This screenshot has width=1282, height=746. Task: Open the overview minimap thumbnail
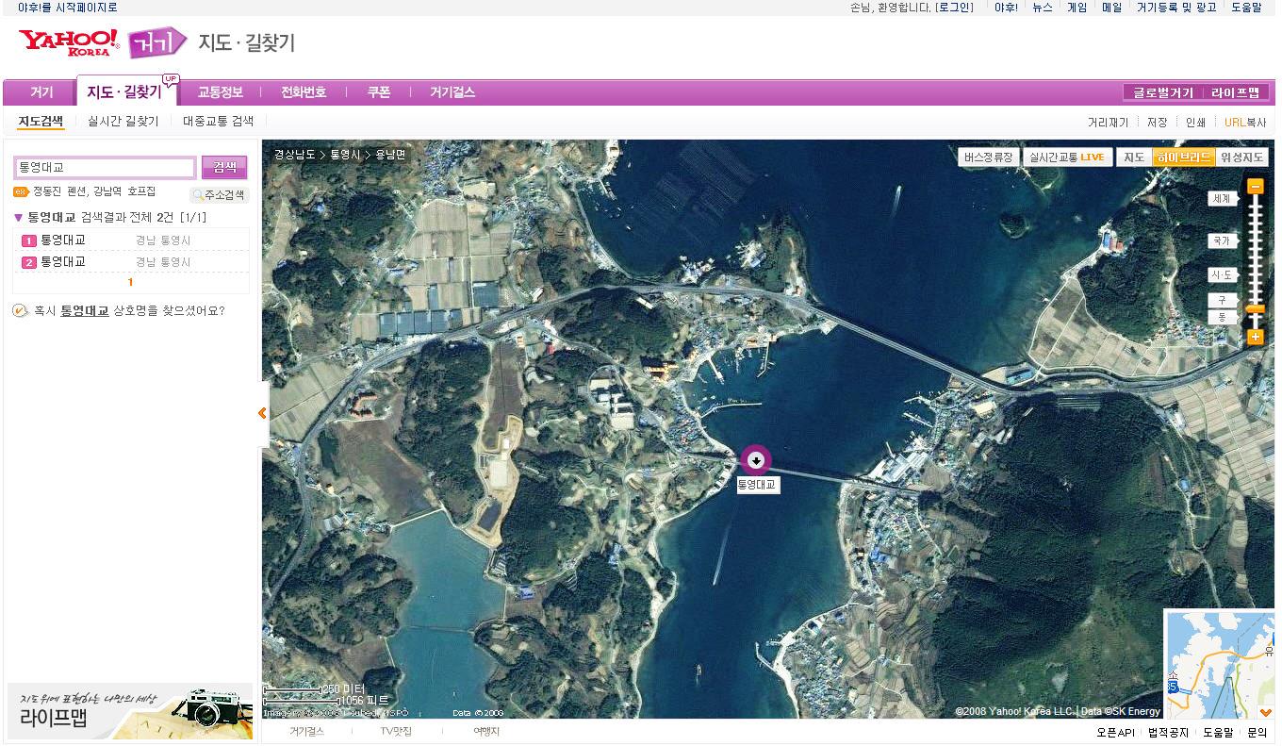[1220, 665]
